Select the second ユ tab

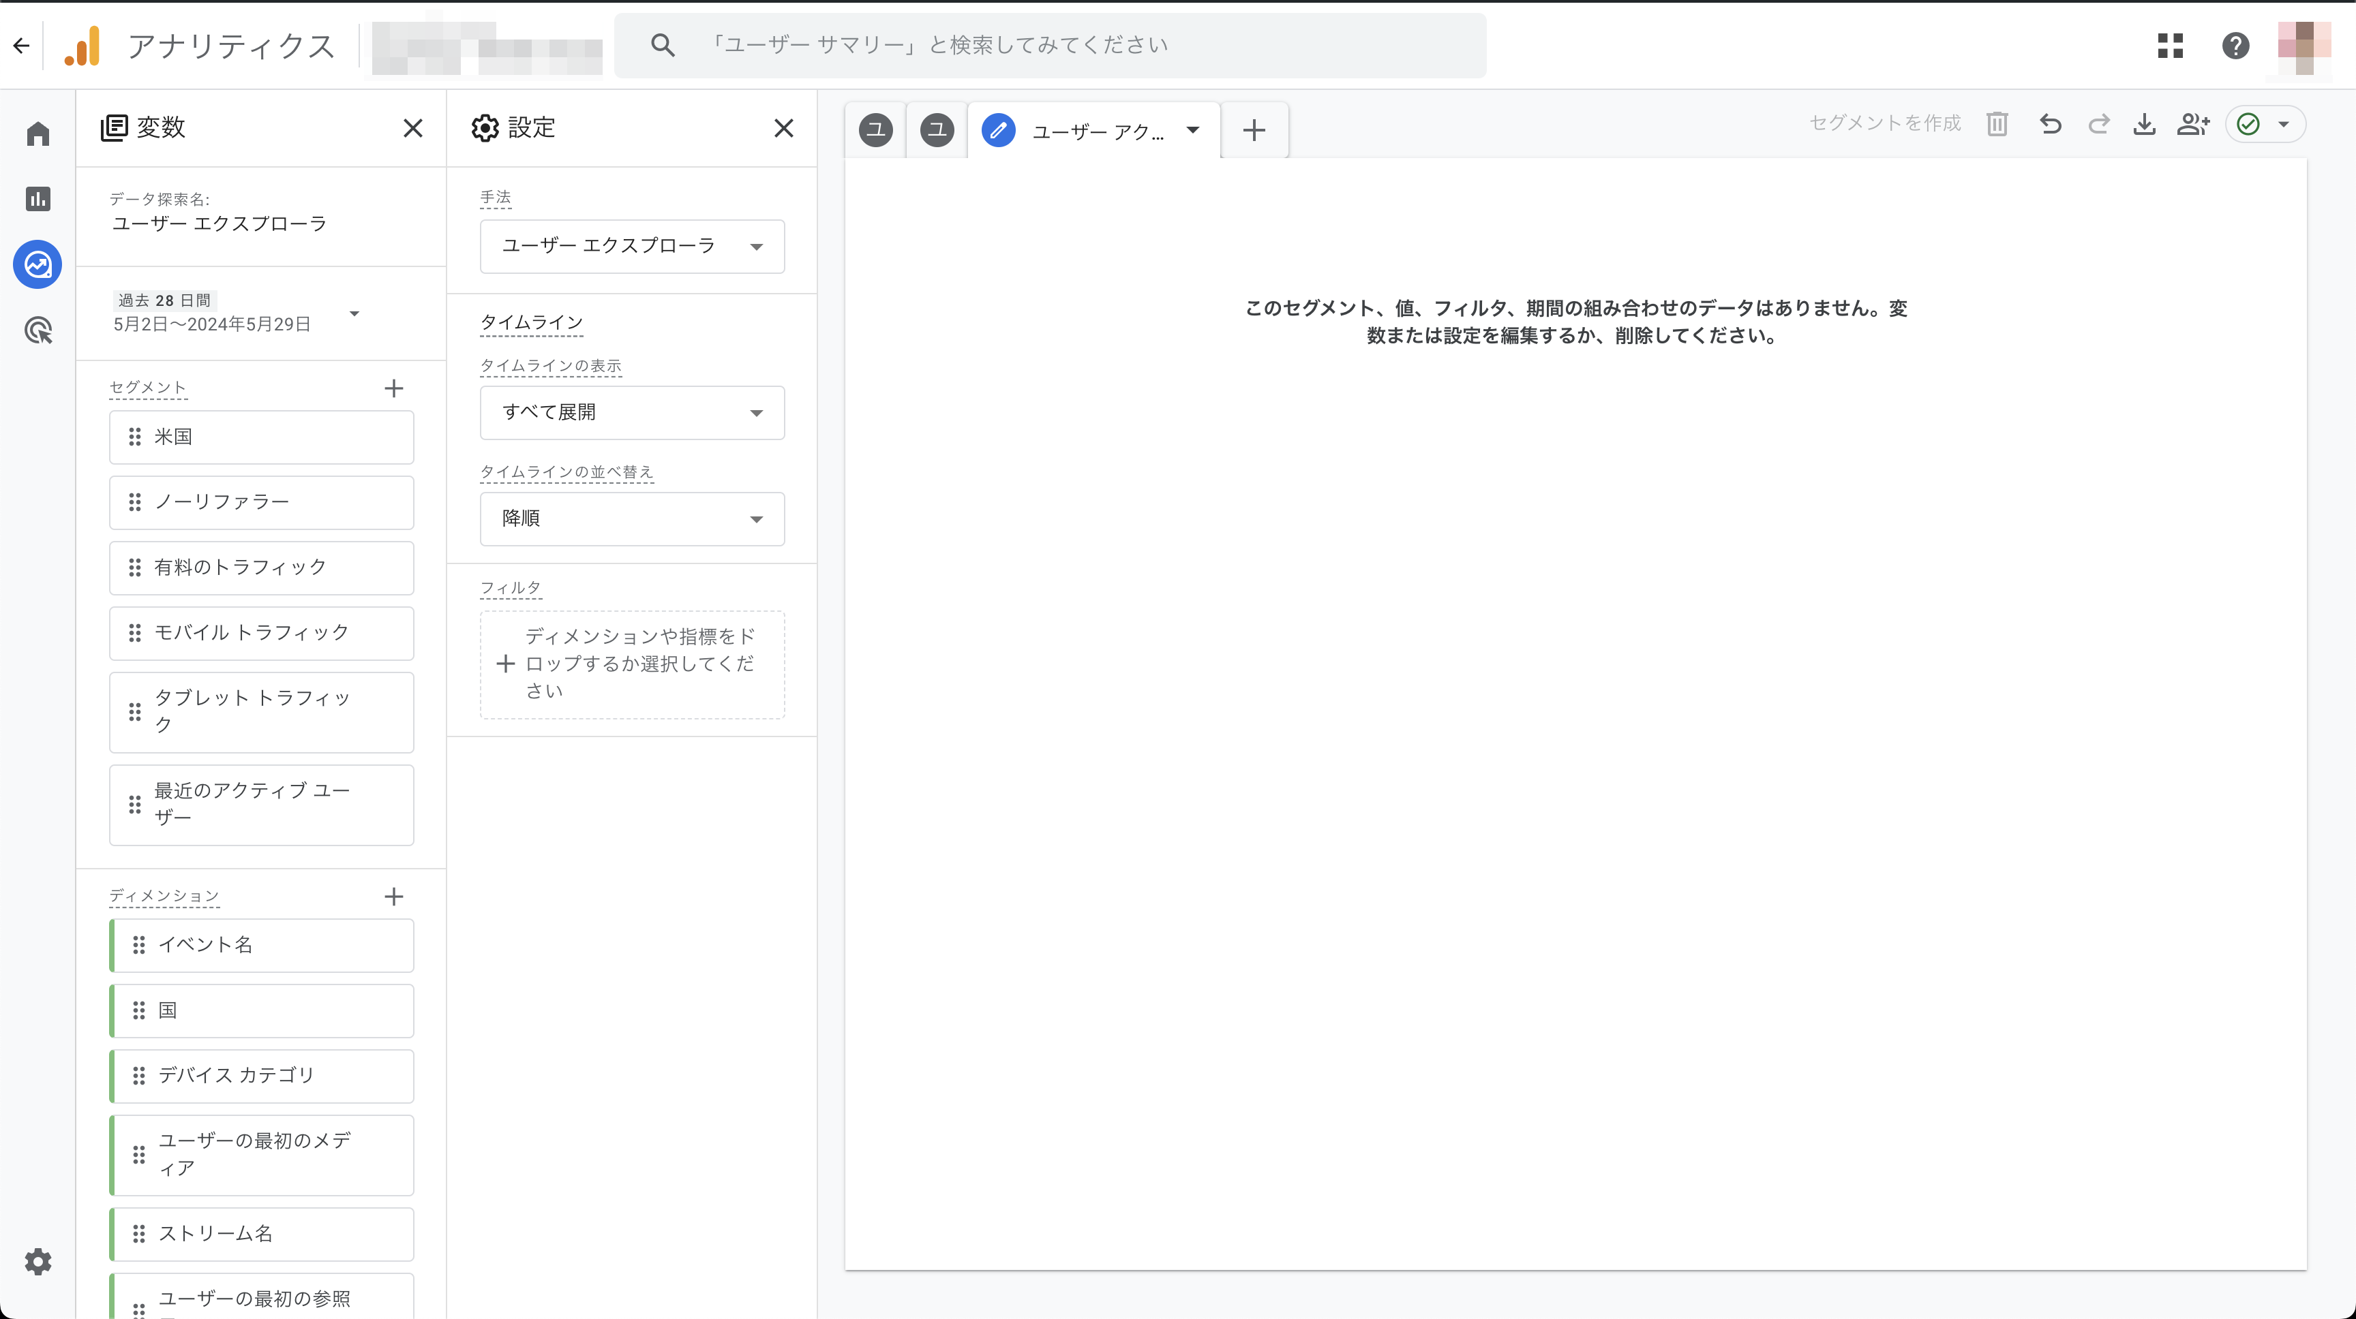[937, 130]
